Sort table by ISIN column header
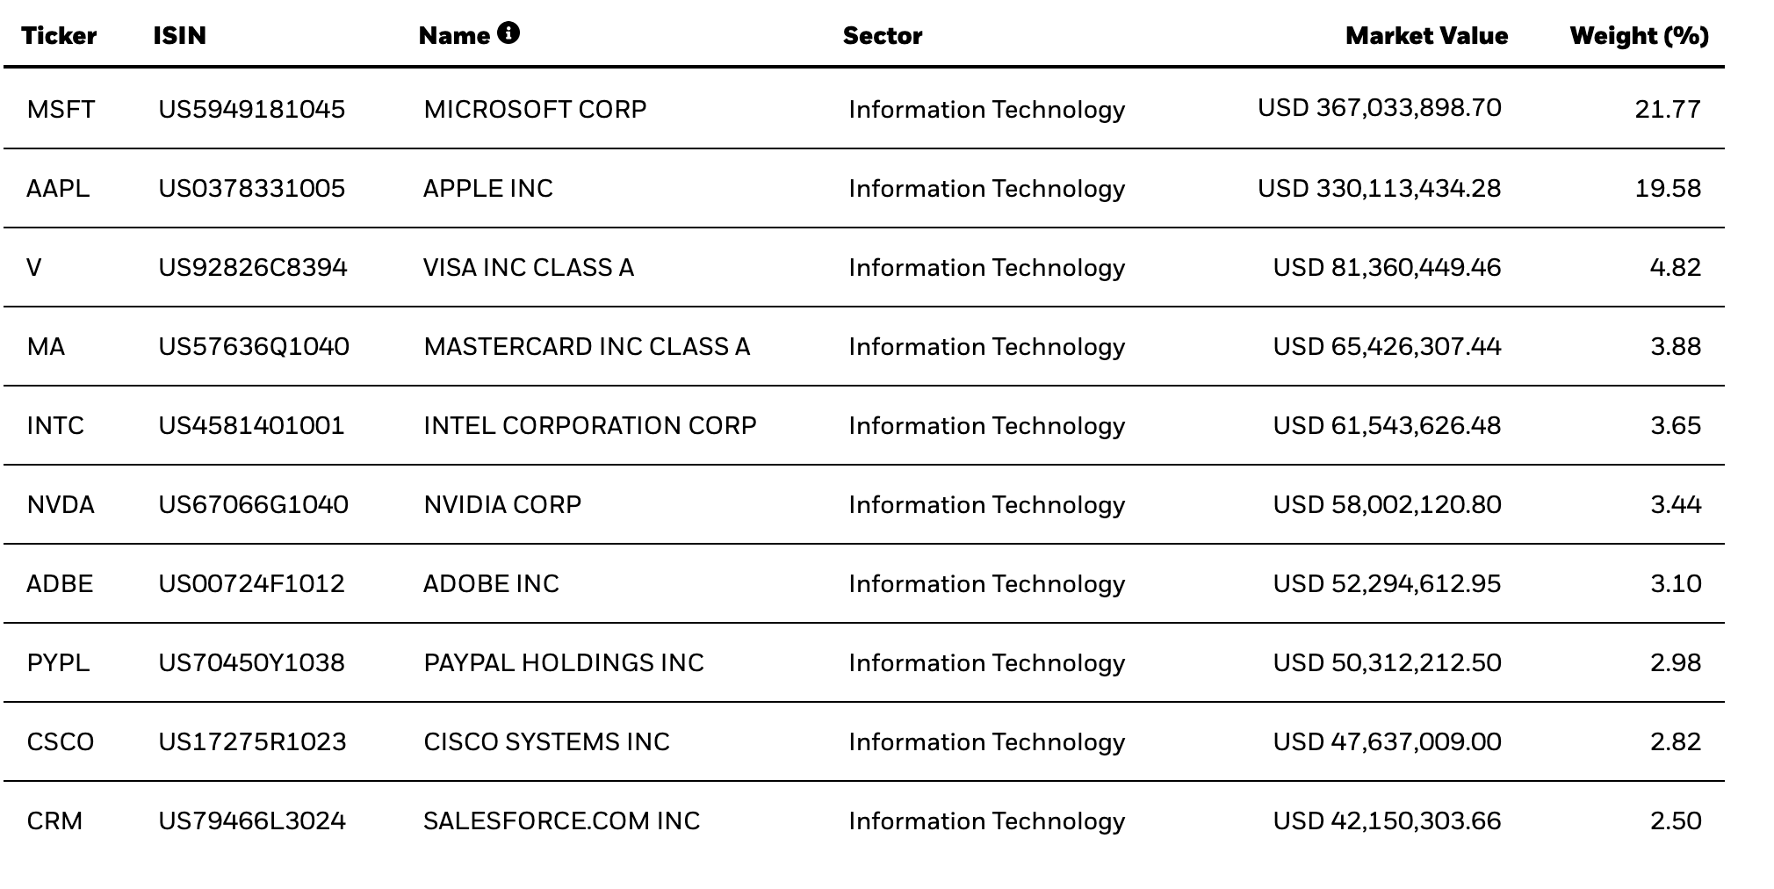The width and height of the screenshot is (1774, 889). [179, 36]
